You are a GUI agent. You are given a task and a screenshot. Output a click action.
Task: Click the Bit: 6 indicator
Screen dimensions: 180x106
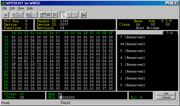pyautogui.click(x=136, y=98)
